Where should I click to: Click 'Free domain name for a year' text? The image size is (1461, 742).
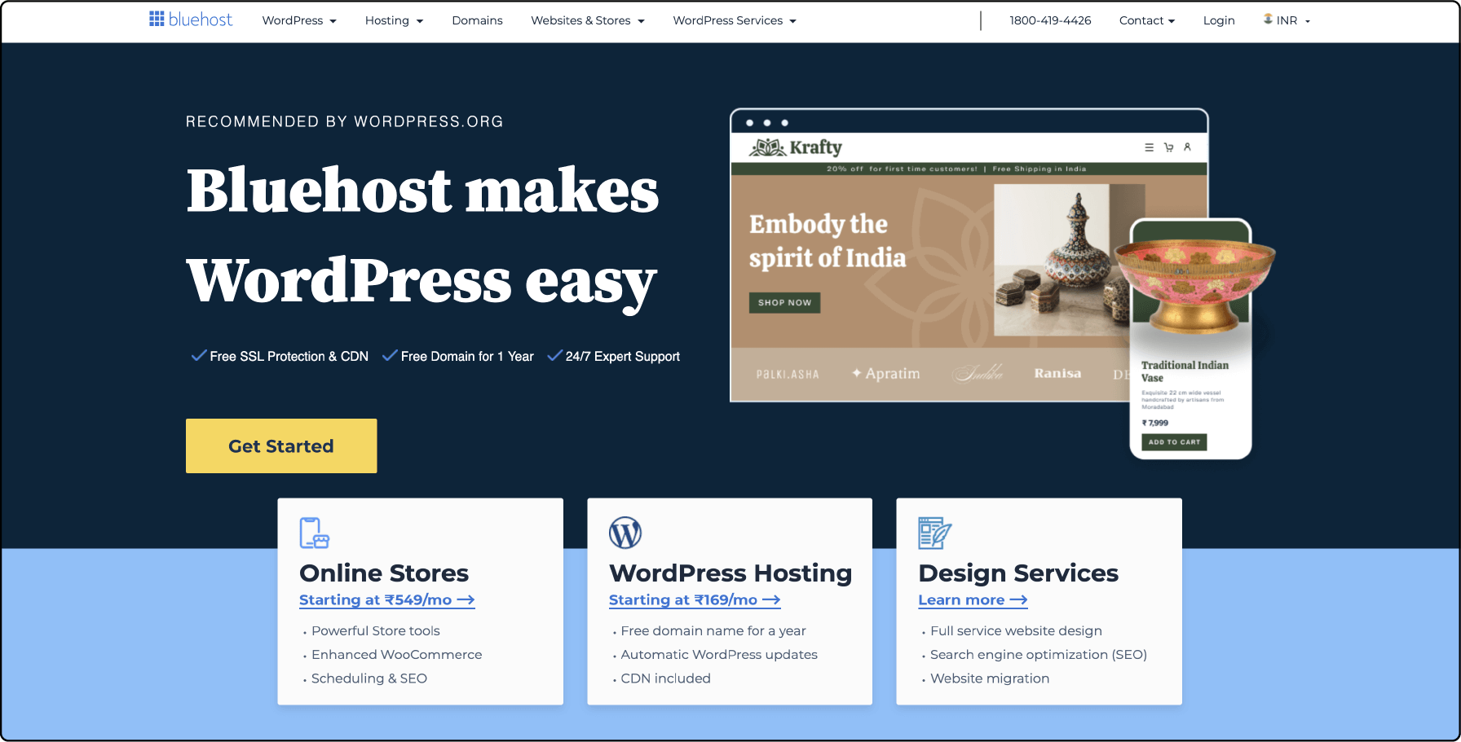click(713, 631)
